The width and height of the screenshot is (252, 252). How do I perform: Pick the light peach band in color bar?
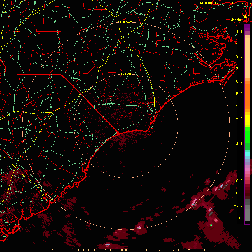point(247,57)
